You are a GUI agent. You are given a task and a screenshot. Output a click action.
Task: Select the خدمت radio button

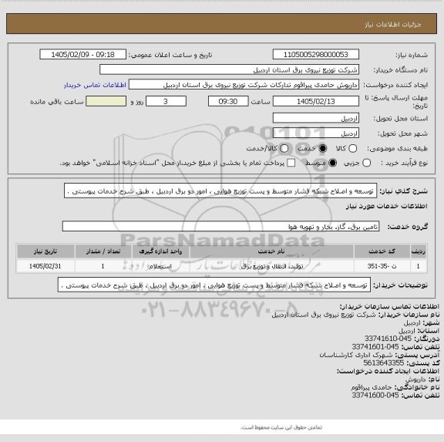click(322, 148)
